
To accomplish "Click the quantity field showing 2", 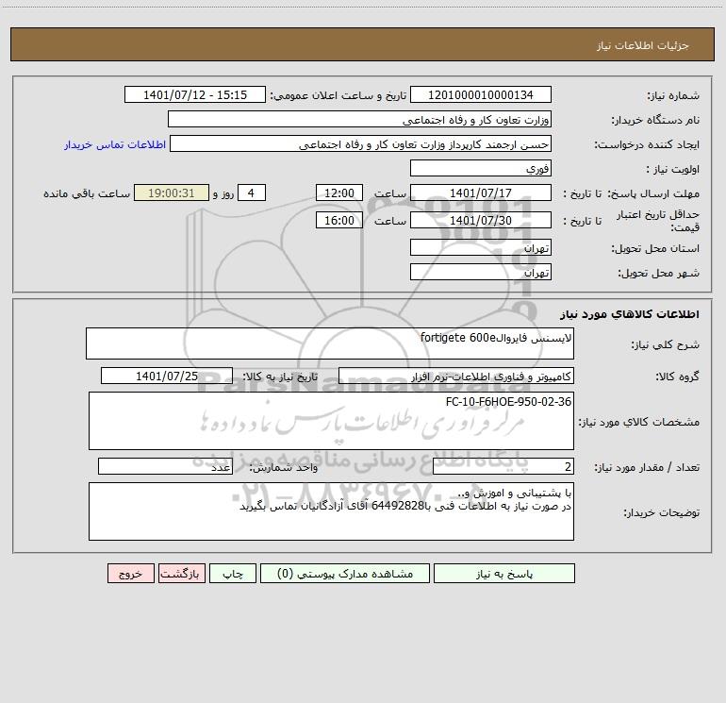I will (503, 466).
